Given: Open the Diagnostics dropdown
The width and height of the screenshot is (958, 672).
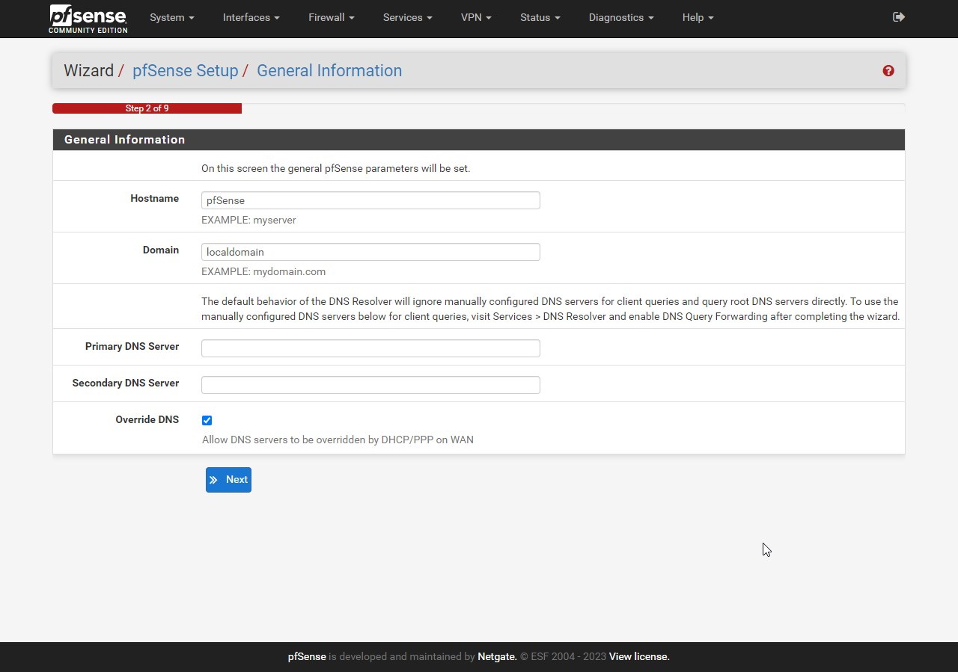Looking at the screenshot, I should pyautogui.click(x=621, y=17).
